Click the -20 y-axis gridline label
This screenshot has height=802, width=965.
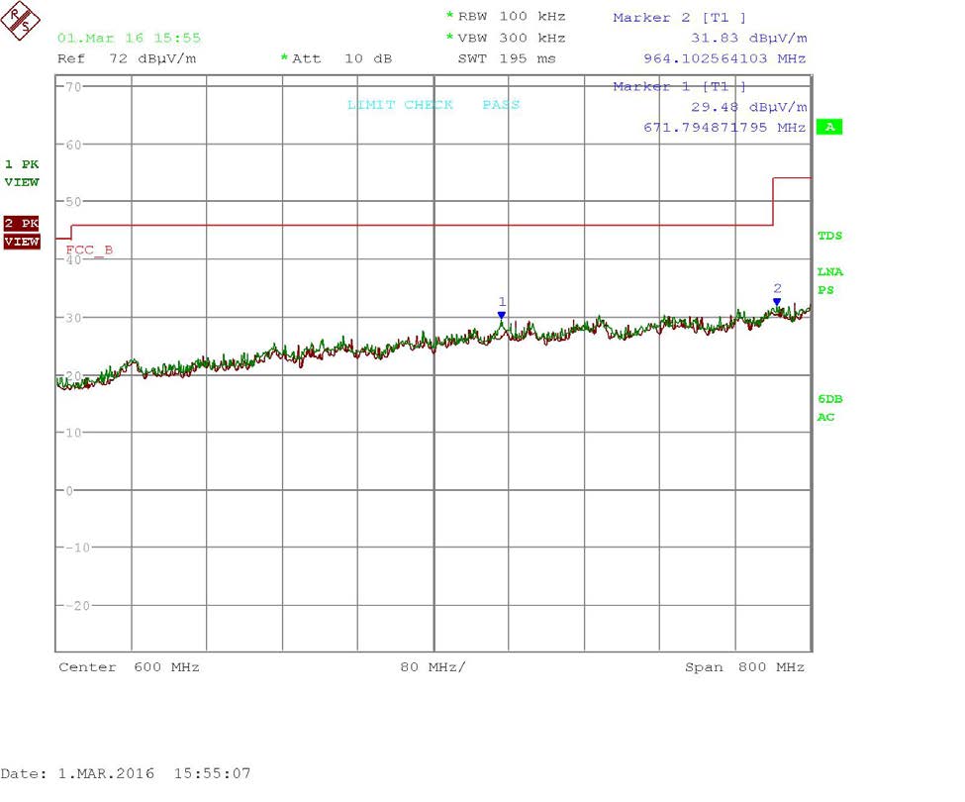coord(77,606)
